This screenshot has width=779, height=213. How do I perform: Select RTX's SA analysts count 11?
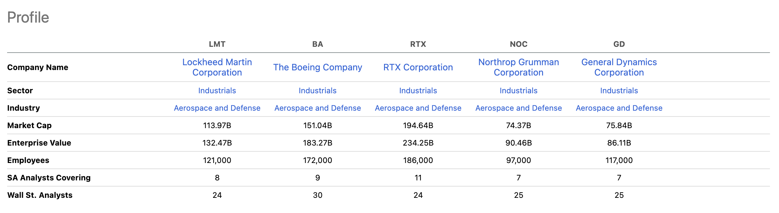click(418, 178)
